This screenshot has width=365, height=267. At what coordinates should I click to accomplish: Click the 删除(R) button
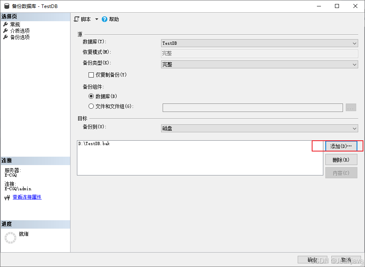341,160
